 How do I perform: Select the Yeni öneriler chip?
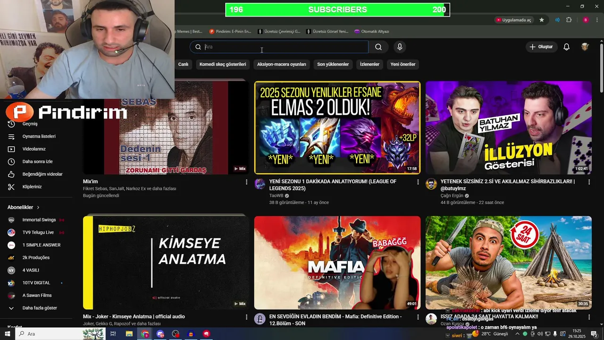[403, 64]
